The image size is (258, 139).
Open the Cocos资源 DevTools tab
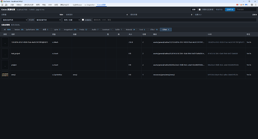[101, 5]
